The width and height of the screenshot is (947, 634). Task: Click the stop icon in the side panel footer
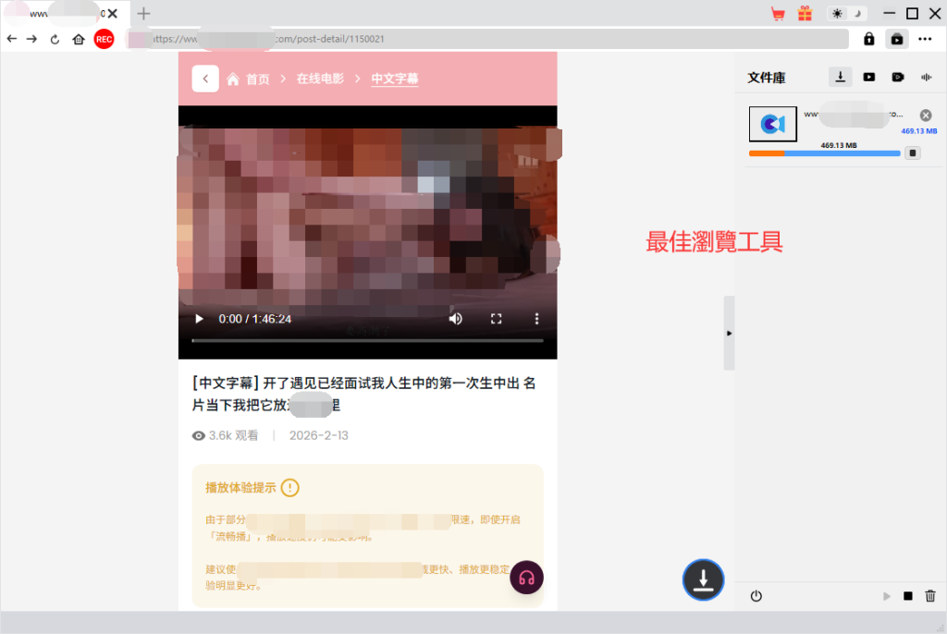coord(908,596)
